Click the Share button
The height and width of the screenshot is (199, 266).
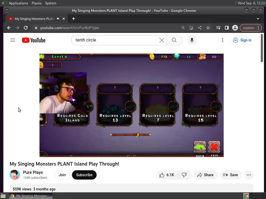coord(205,175)
